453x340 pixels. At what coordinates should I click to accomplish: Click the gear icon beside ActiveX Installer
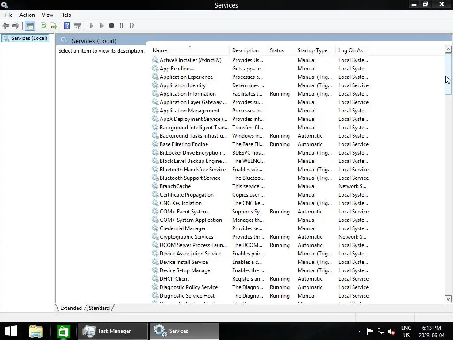coord(155,60)
